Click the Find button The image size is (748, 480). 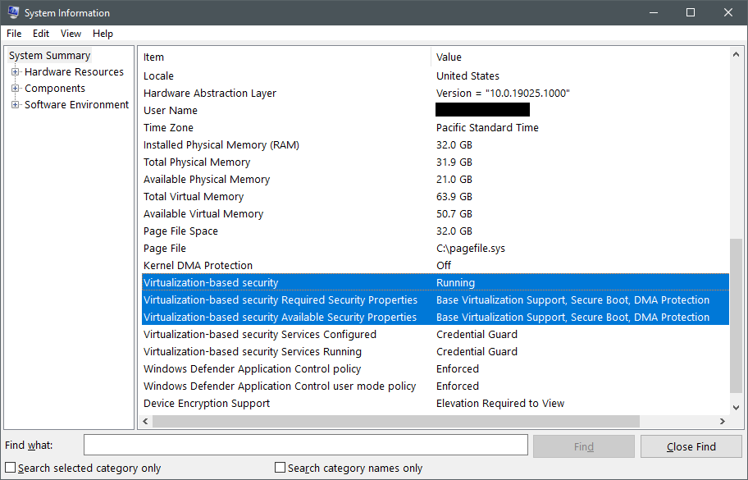tap(583, 446)
